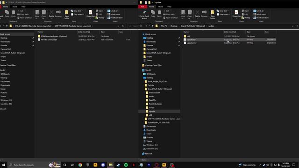Switch to Share tab in right window
Image resolution: width=299 pixels, height=168 pixels.
(x=161, y=7)
